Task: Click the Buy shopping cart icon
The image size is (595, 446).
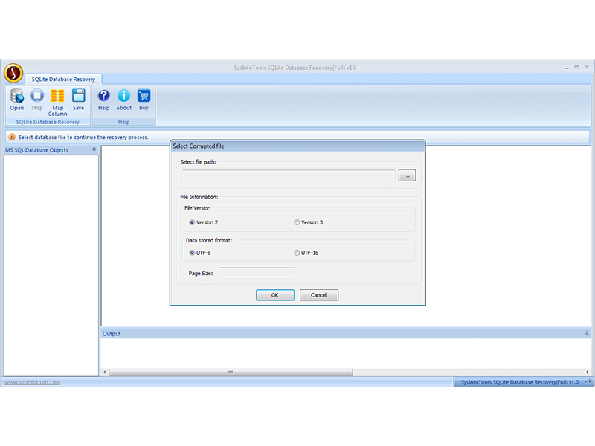Action: click(144, 96)
